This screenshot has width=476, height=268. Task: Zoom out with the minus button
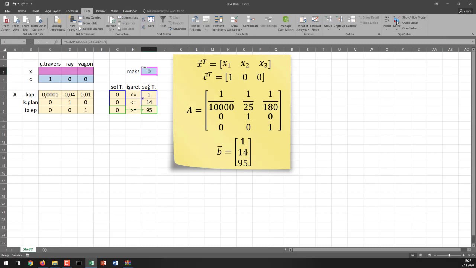434,255
